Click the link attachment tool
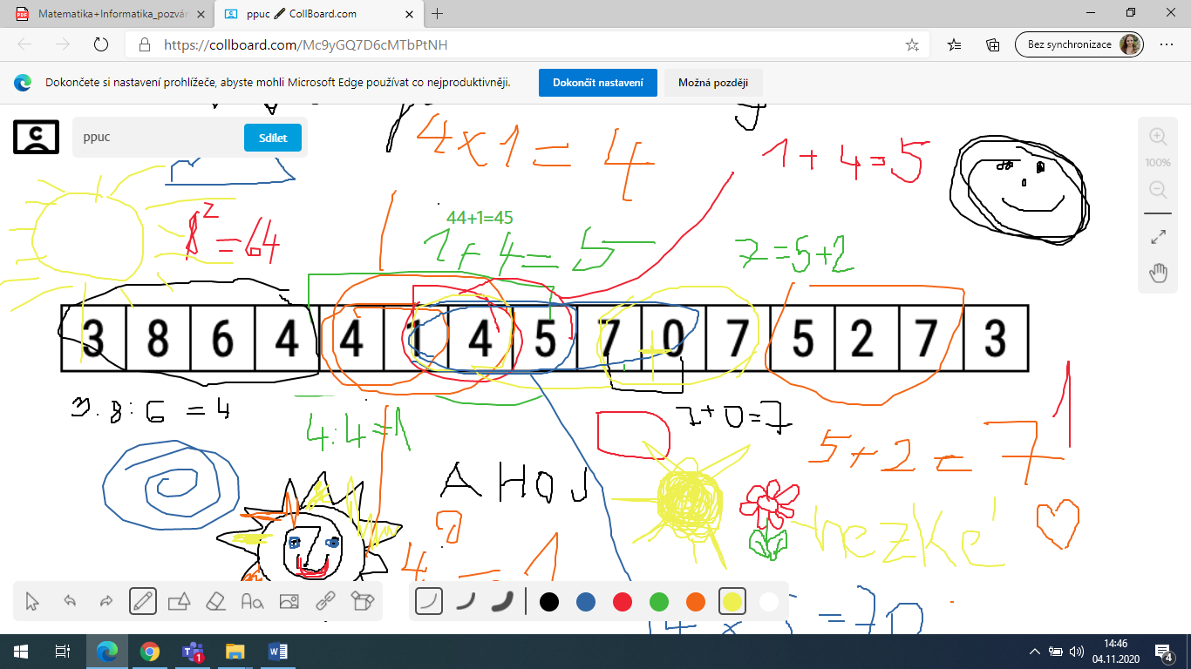 click(325, 601)
